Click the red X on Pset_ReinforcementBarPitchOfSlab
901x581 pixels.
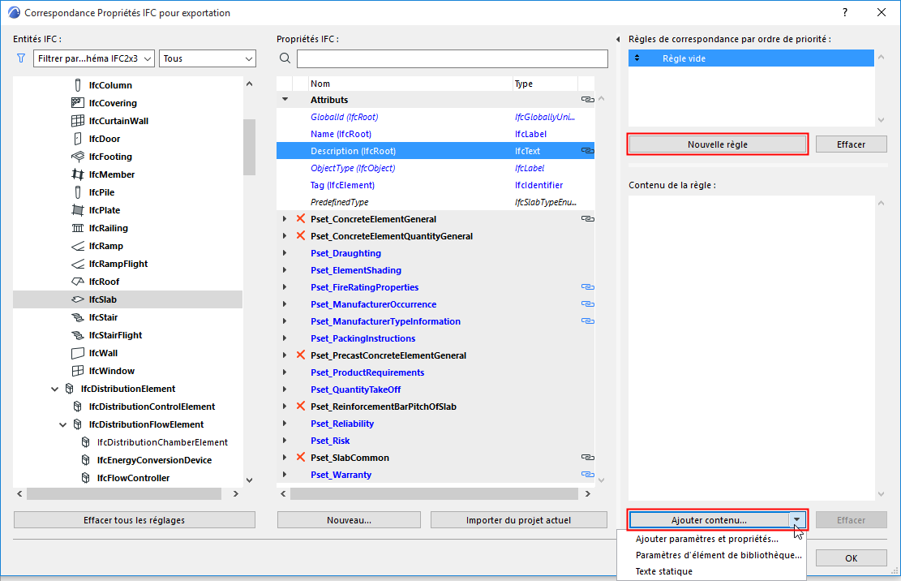(301, 407)
